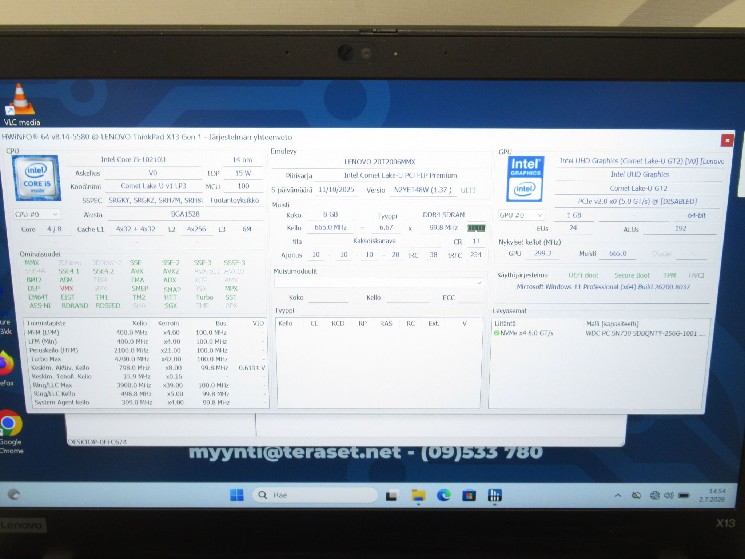The width and height of the screenshot is (745, 559).
Task: Select the LFM (Min) row
Action: click(146, 341)
